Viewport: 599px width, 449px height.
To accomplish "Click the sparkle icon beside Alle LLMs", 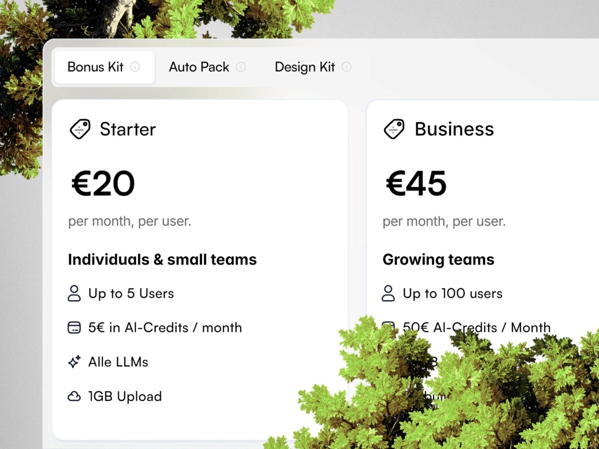I will click(74, 362).
